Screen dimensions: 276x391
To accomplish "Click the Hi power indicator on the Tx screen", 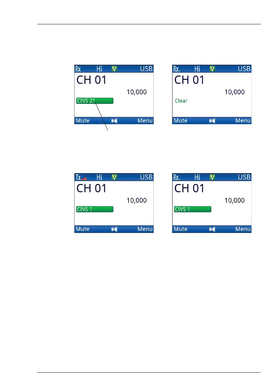I will 99,177.
